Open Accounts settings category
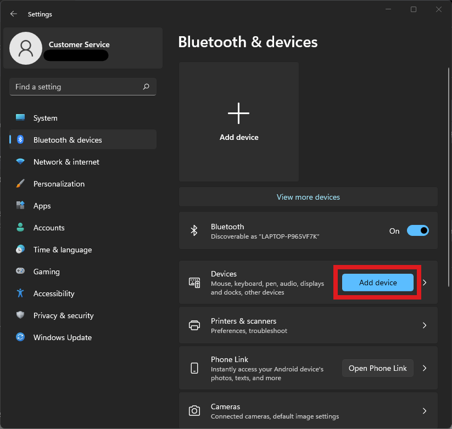The width and height of the screenshot is (452, 429). [x=83, y=228]
